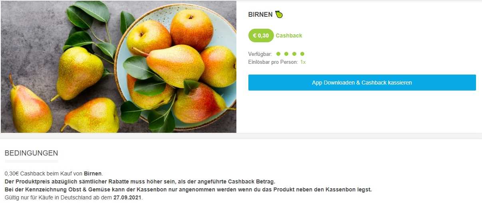
Task: Click the 0,30€ Cashback beim Kauf text
Action: pyautogui.click(x=44, y=173)
